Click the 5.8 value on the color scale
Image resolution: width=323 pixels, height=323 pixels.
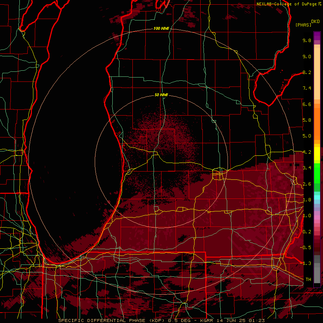click(307, 120)
